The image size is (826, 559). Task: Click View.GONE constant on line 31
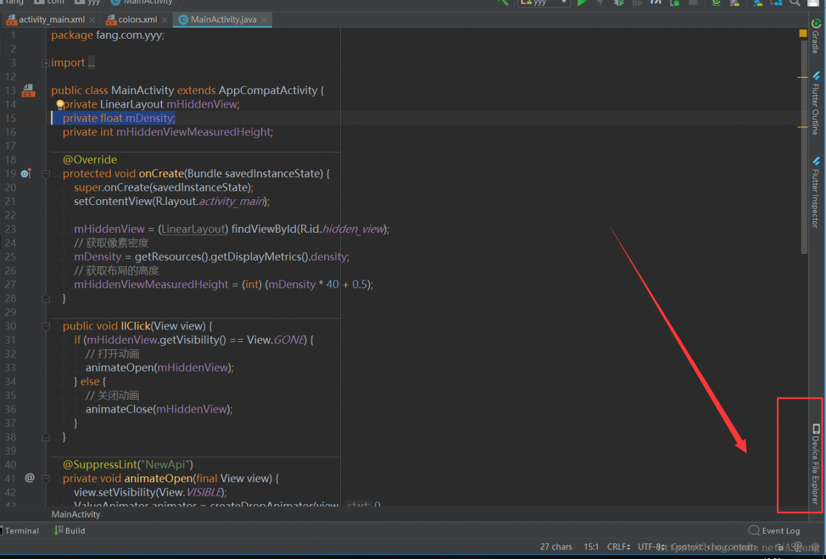pyautogui.click(x=276, y=340)
